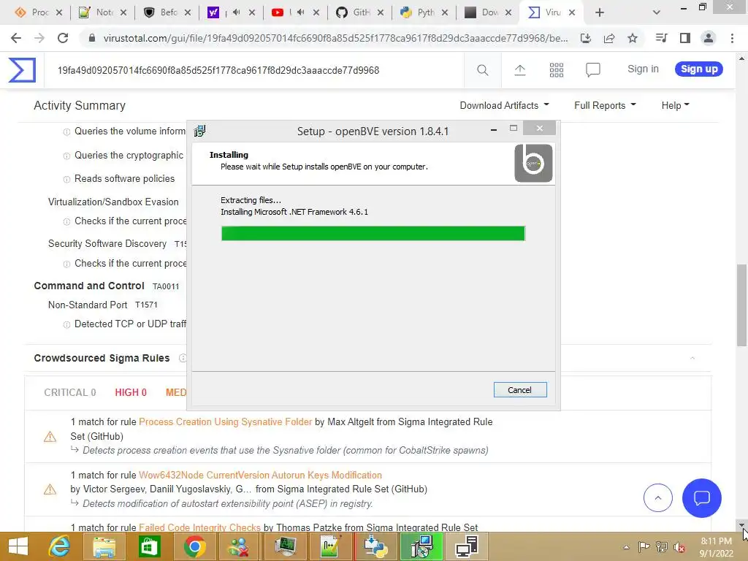This screenshot has height=561, width=748.
Task: Open Chrome profile avatar
Action: 709,38
